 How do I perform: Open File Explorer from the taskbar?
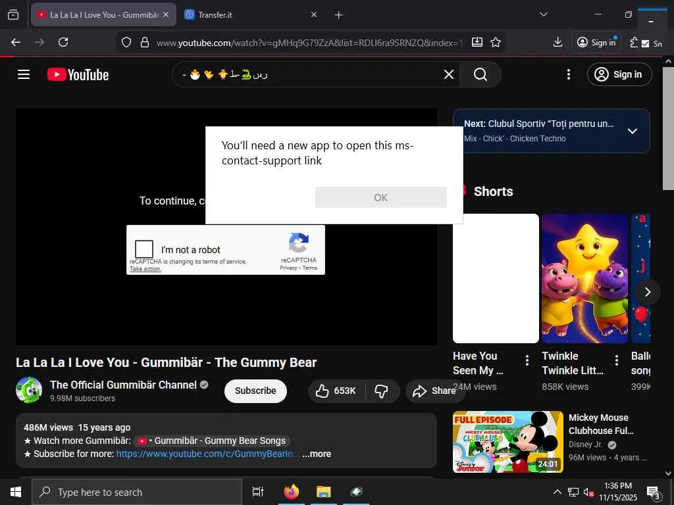pos(324,492)
